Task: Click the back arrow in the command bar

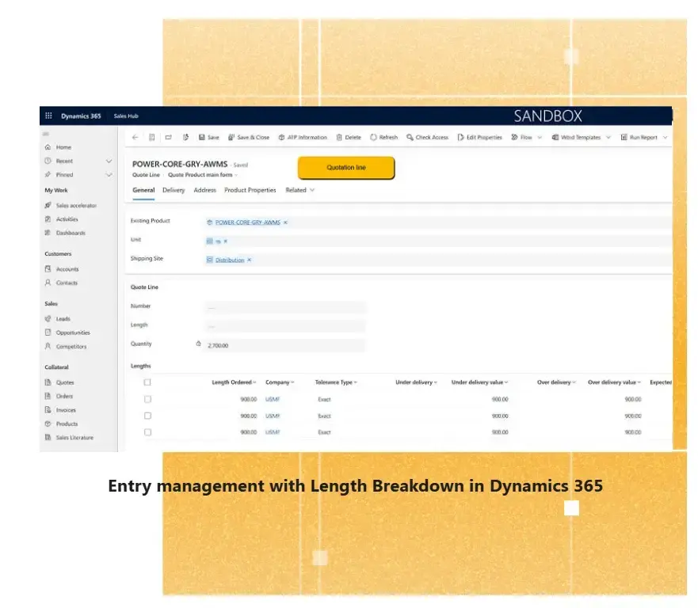Action: pos(135,137)
